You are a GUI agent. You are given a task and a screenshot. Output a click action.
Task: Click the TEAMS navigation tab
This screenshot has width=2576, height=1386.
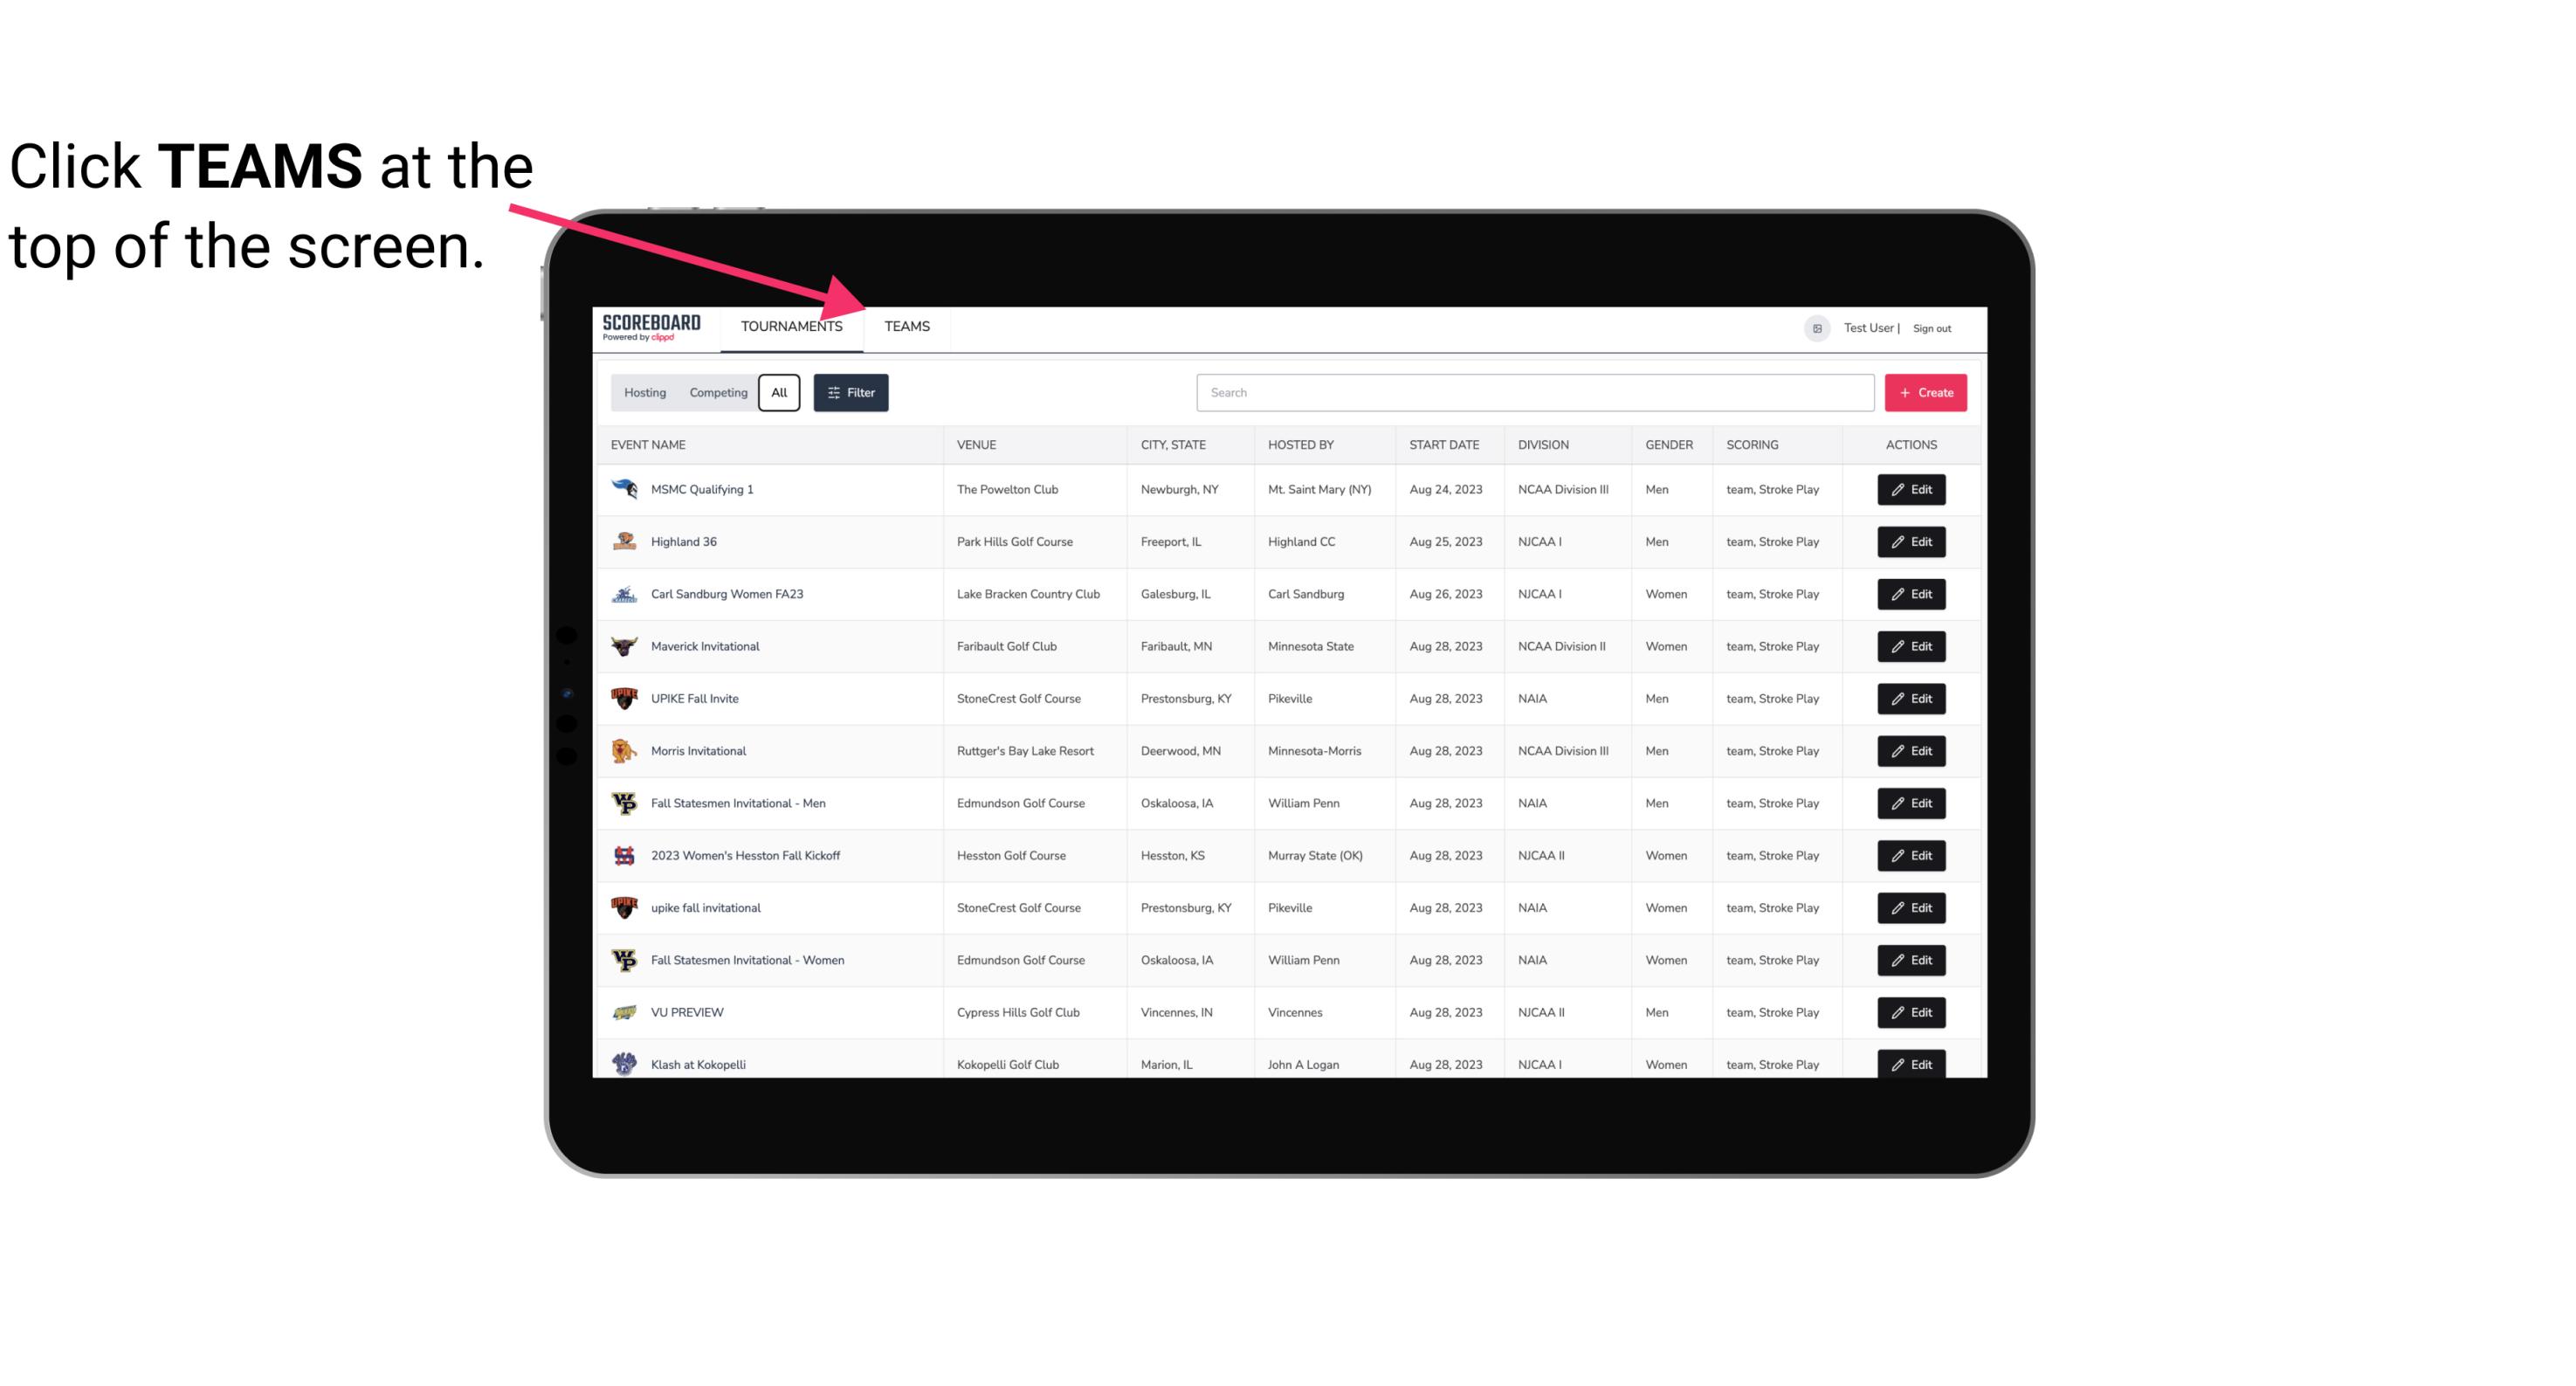tap(904, 326)
